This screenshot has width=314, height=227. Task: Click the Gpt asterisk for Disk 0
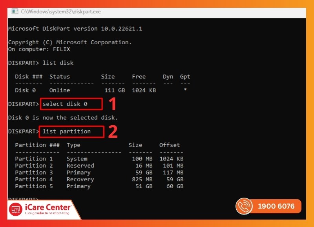[x=185, y=90]
